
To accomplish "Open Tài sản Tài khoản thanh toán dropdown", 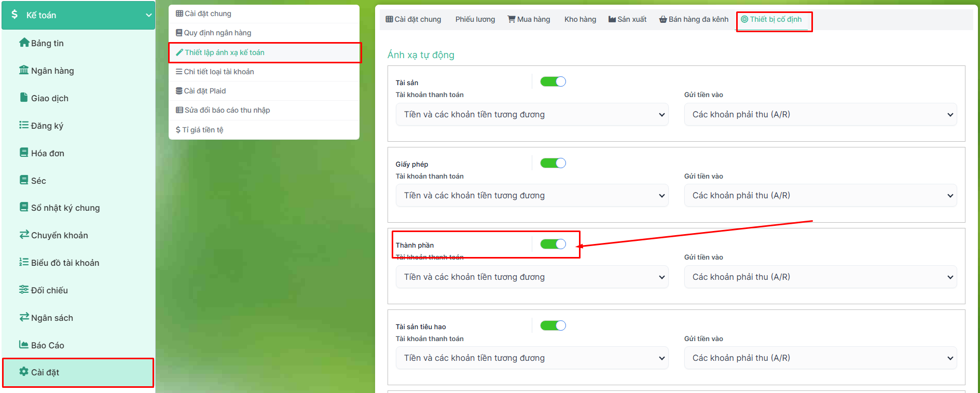I will point(532,114).
